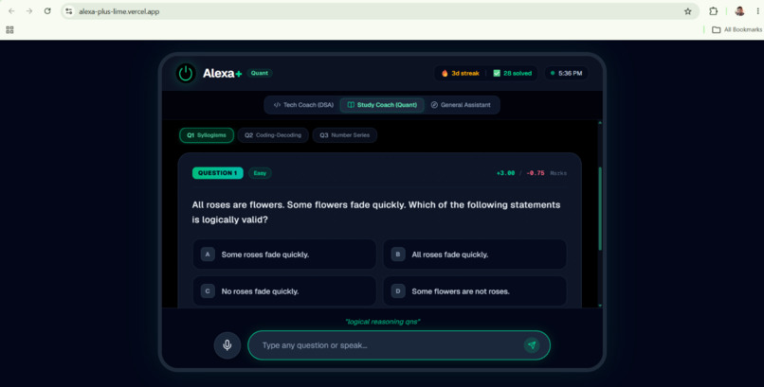Click the microphone button to speak
This screenshot has height=387, width=764.
click(x=227, y=345)
